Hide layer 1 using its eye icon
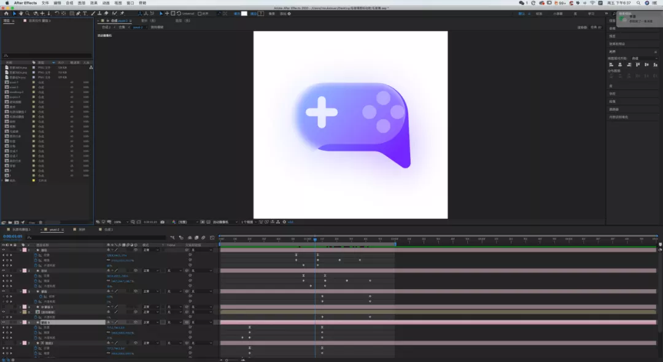 [3, 250]
